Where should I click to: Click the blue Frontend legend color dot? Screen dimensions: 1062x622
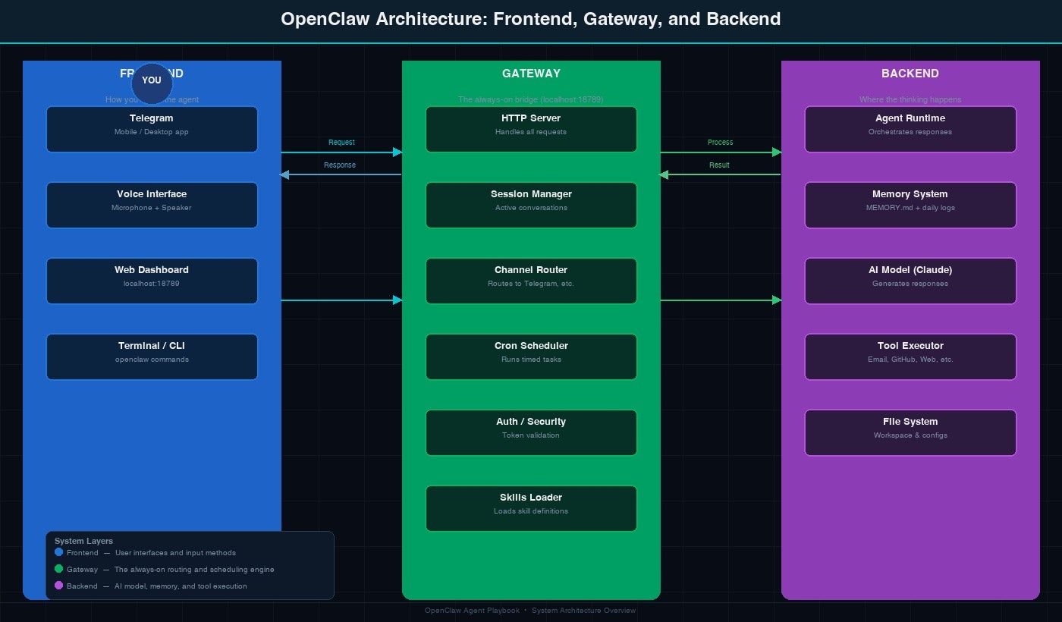[x=58, y=552]
